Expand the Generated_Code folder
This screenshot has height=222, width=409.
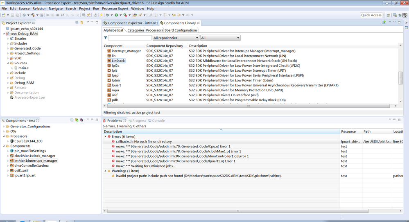(x=8, y=48)
